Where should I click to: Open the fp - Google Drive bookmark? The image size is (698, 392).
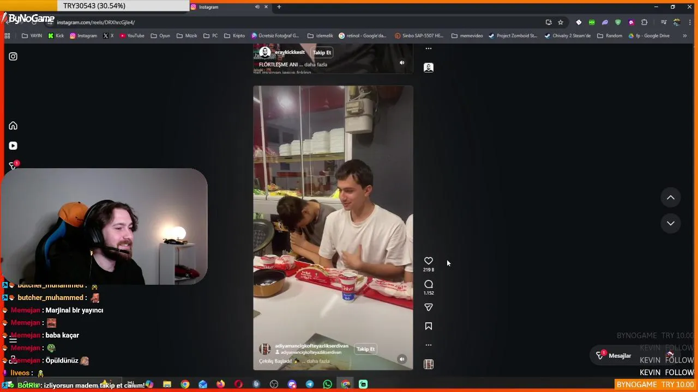pyautogui.click(x=649, y=36)
